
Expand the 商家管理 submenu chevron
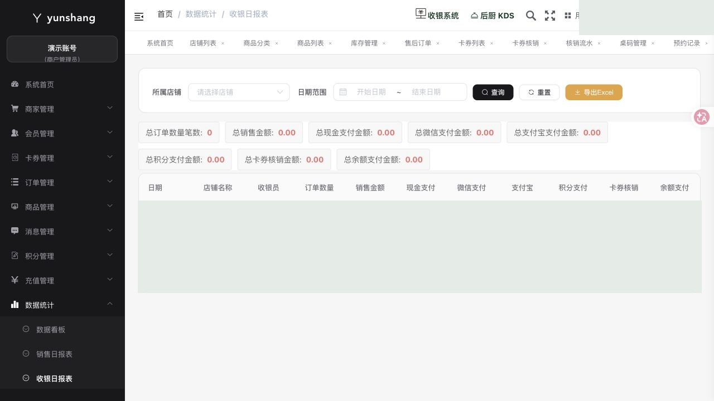110,108
